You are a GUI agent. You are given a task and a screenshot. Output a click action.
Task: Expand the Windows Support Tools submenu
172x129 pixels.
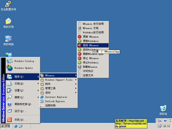pos(59,80)
